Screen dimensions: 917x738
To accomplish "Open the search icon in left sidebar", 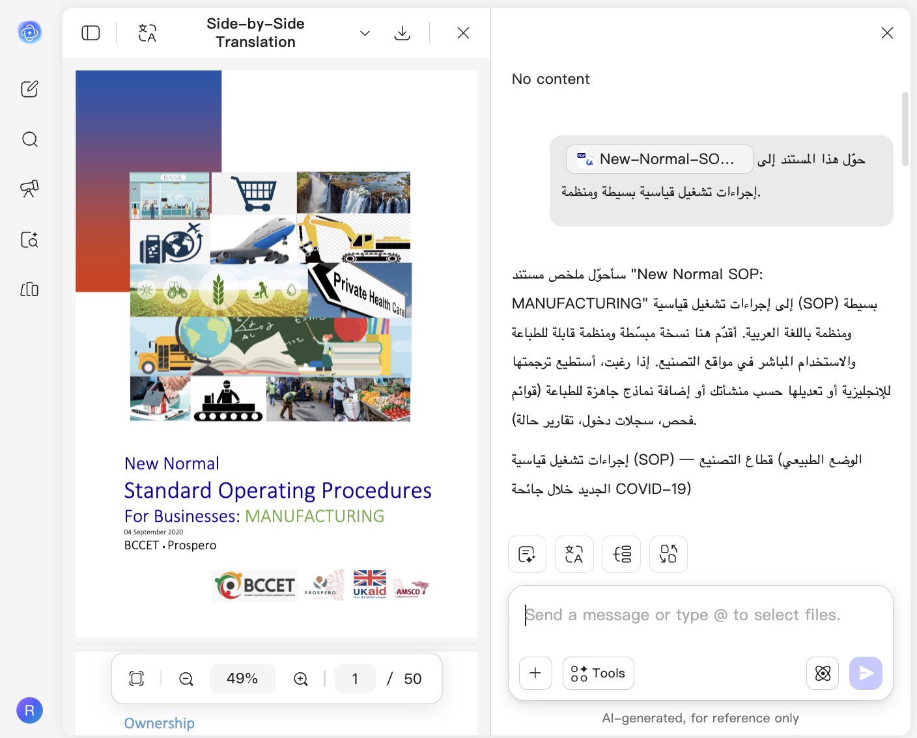I will click(x=29, y=139).
